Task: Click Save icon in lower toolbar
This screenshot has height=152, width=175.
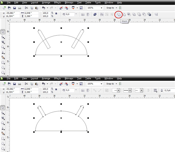Action: (x=14, y=84)
